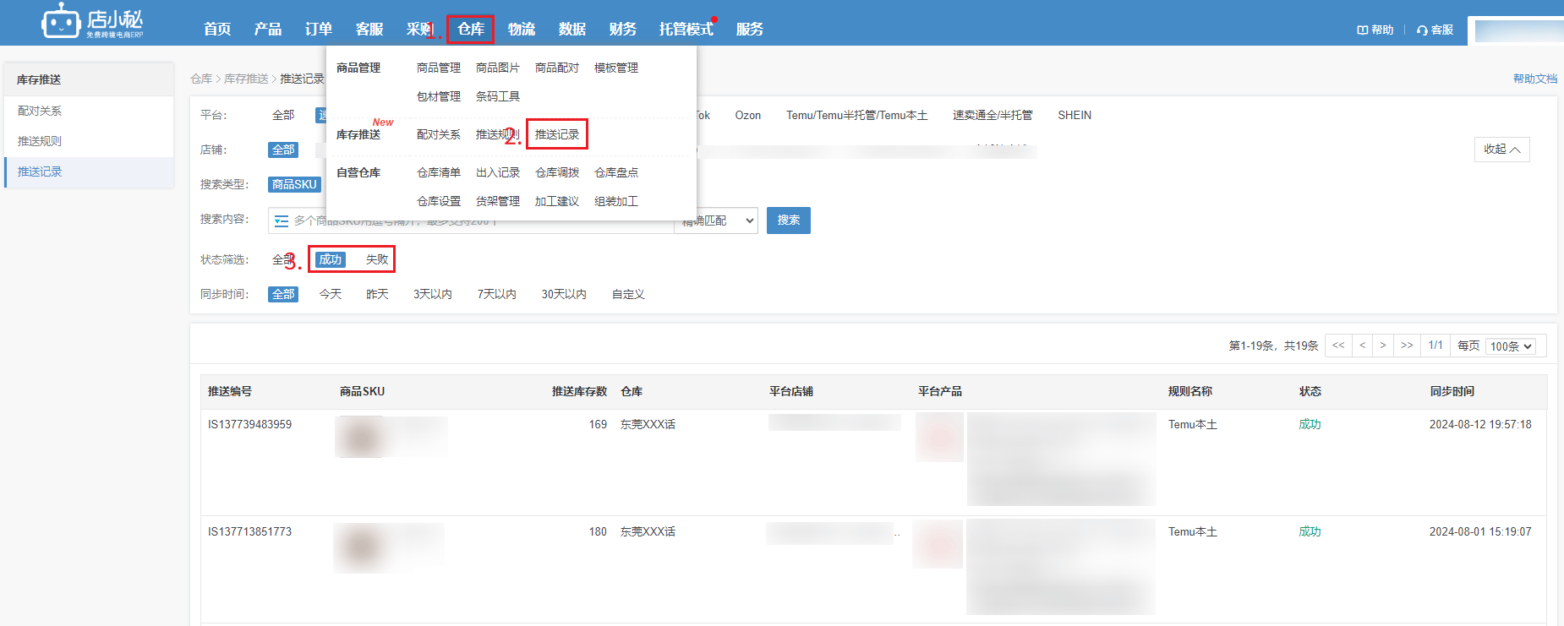Select 商品配对 in dropdown menu
This screenshot has width=1564, height=626.
pyautogui.click(x=557, y=68)
